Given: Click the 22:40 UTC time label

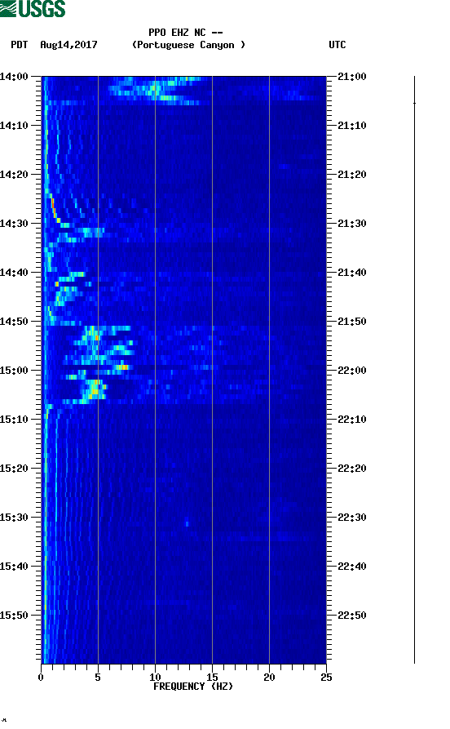Looking at the screenshot, I should [352, 567].
